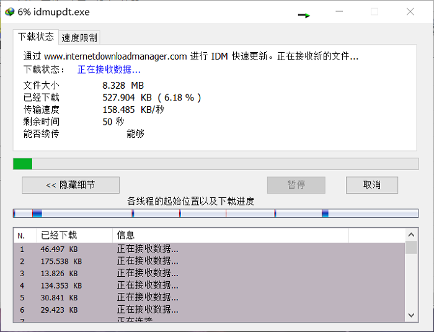Minimize the idmupdt.exe download window
Screen dimensions: 434x332
339,12
